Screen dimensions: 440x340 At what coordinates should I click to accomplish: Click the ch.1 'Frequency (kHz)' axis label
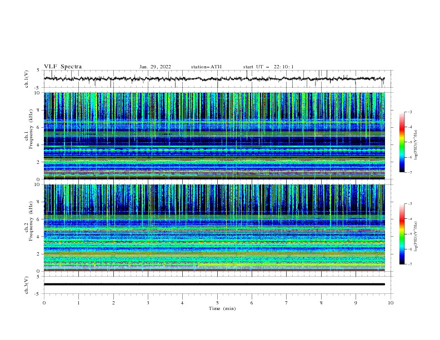coord(32,129)
